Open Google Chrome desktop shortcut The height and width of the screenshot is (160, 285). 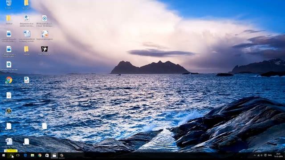(x=9, y=80)
